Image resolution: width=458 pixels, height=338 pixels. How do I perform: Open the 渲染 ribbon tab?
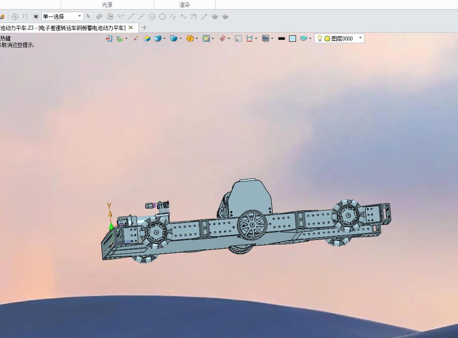click(x=184, y=5)
